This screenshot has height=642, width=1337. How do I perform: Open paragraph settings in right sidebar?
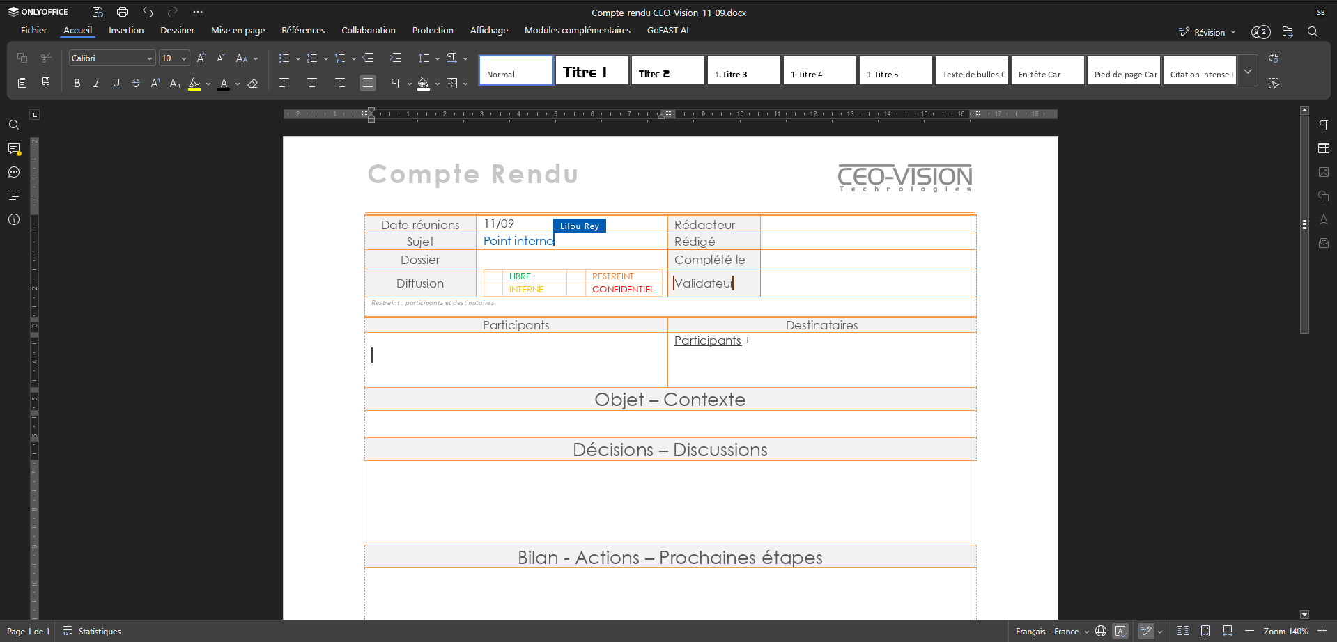(1324, 125)
